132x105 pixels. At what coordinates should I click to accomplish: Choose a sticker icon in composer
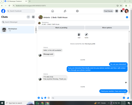pyautogui.click(x=45, y=98)
